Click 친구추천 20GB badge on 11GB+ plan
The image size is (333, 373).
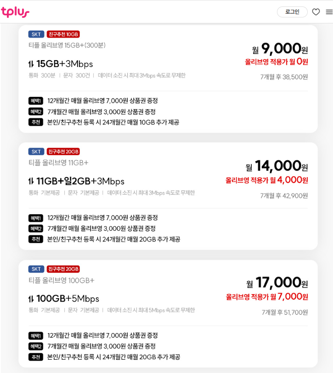[63, 152]
